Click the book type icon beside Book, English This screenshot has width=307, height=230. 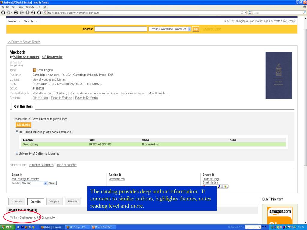(x=34, y=70)
